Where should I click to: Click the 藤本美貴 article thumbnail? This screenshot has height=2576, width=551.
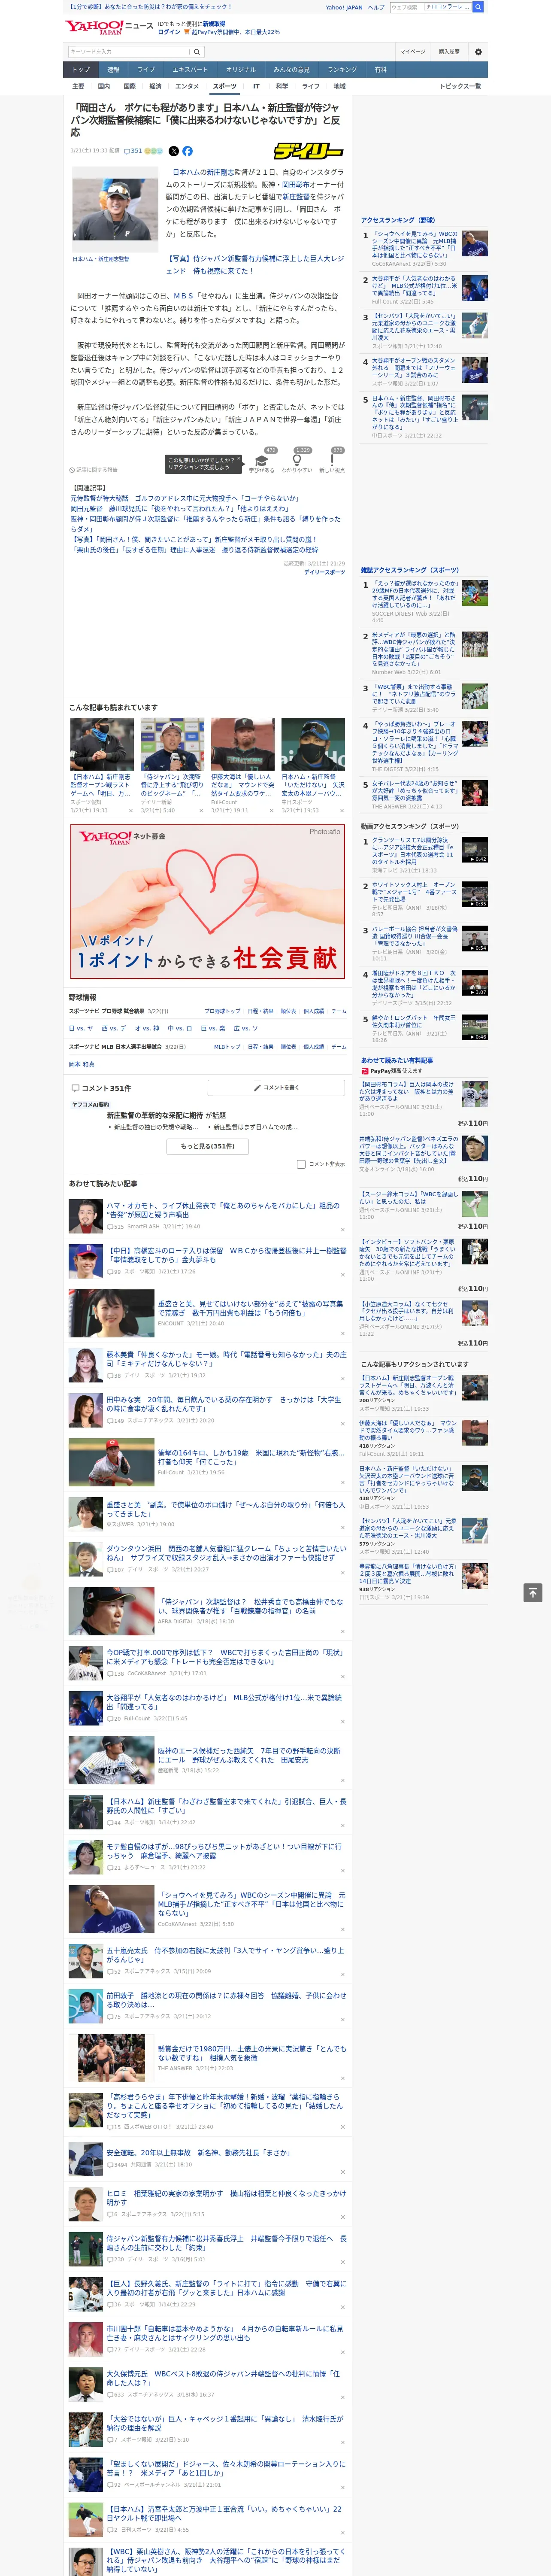pos(85,1364)
